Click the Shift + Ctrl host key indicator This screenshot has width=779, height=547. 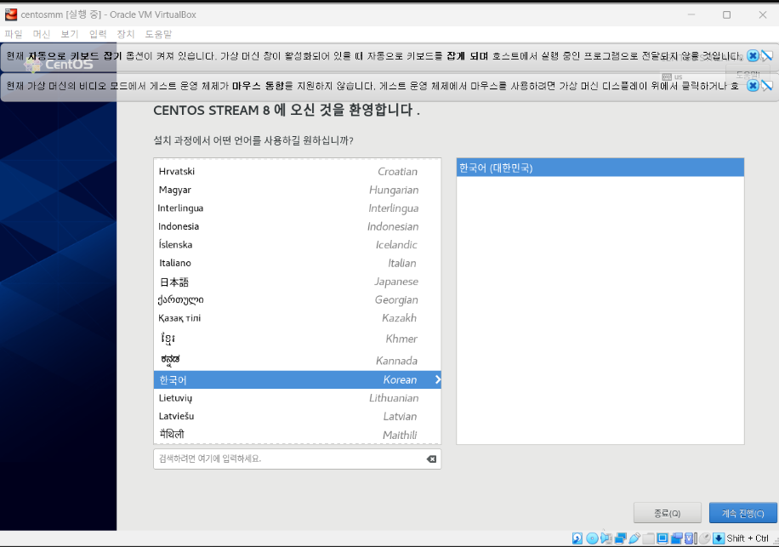[x=748, y=538]
